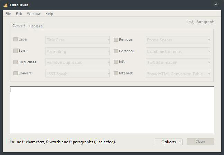Open the Help menu
Screen dimensions: 224x155
coord(49,14)
